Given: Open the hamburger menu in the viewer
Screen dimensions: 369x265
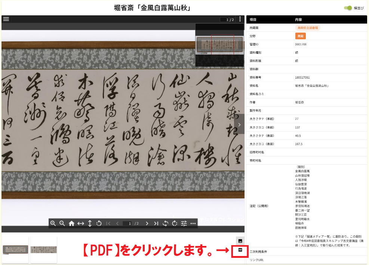Looking at the screenshot, I should tap(6, 19).
